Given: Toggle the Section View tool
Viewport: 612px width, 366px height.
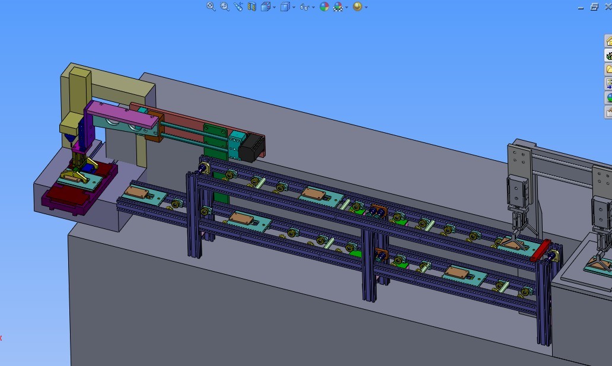Looking at the screenshot, I should coord(252,7).
